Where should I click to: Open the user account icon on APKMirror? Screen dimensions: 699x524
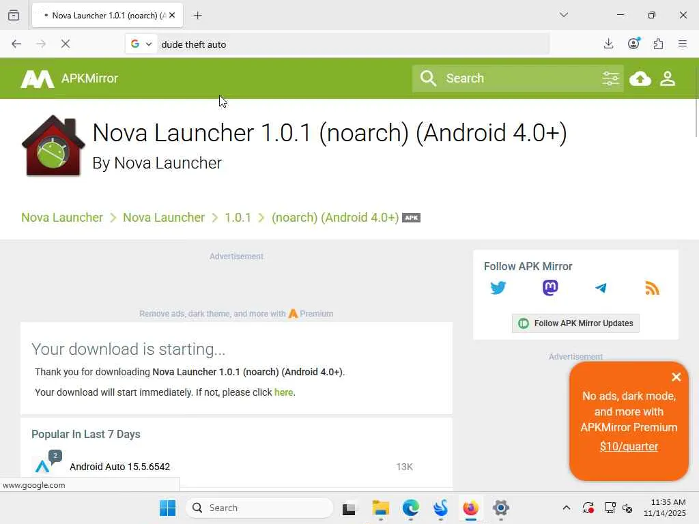668,79
